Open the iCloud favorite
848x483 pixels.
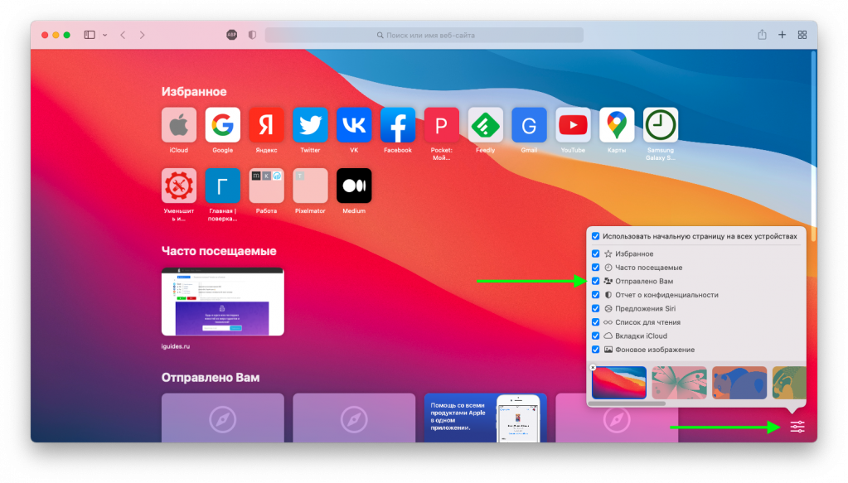click(x=178, y=125)
